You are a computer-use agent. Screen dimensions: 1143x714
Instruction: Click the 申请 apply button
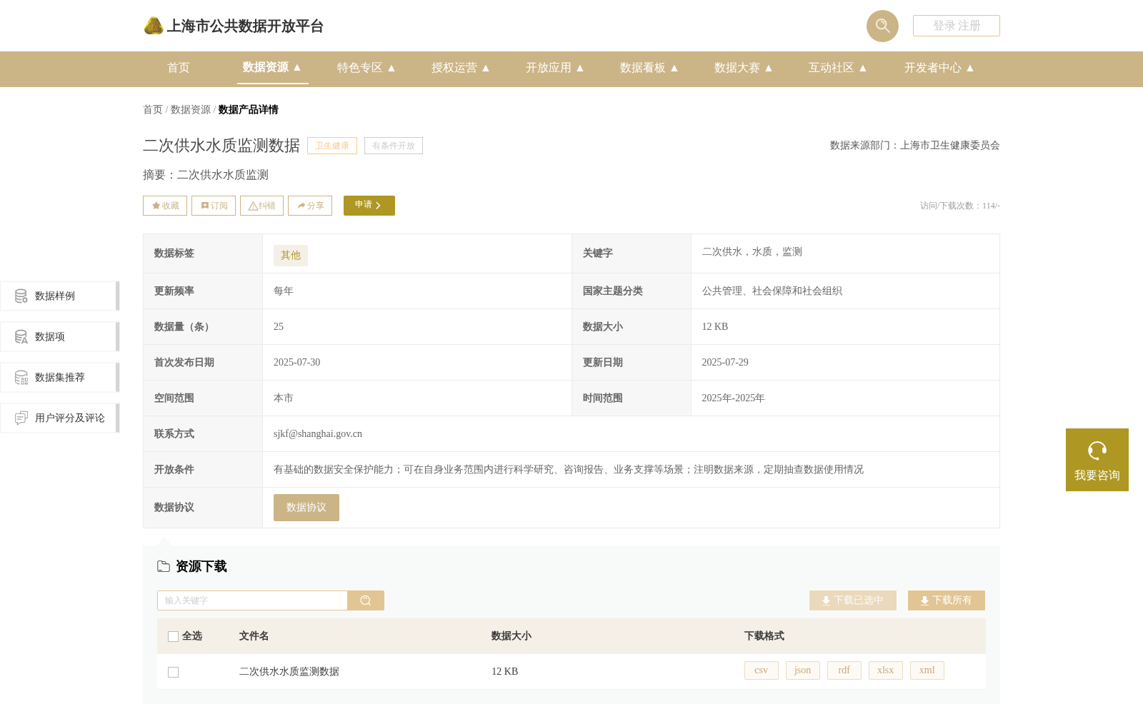[x=369, y=206]
